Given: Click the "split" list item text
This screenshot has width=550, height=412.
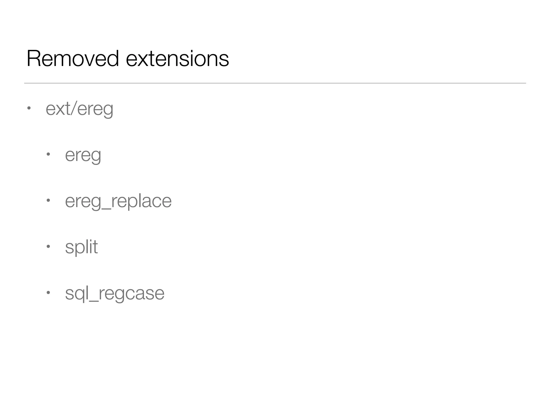Looking at the screenshot, I should pos(81,247).
